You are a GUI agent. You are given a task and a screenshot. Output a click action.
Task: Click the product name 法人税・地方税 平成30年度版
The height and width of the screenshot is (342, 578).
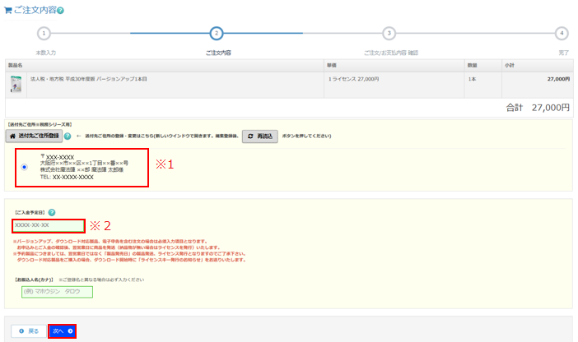(x=100, y=79)
